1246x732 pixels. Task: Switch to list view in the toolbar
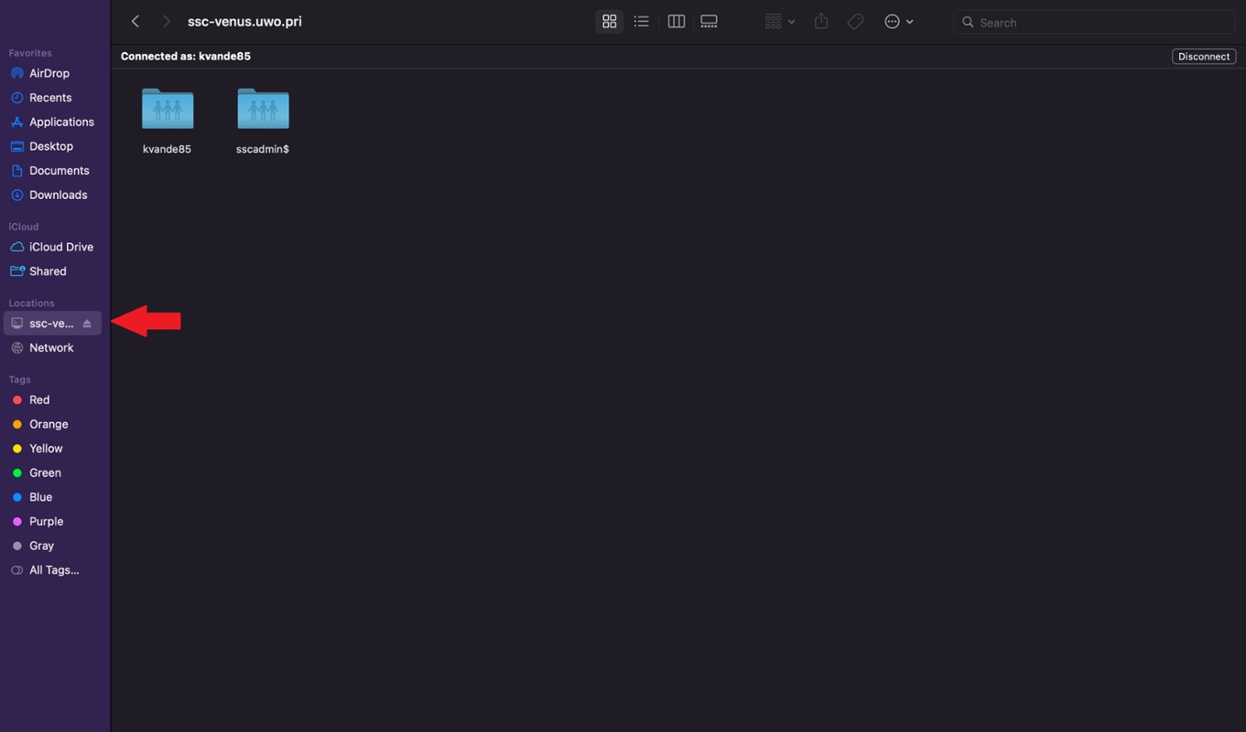coord(641,21)
